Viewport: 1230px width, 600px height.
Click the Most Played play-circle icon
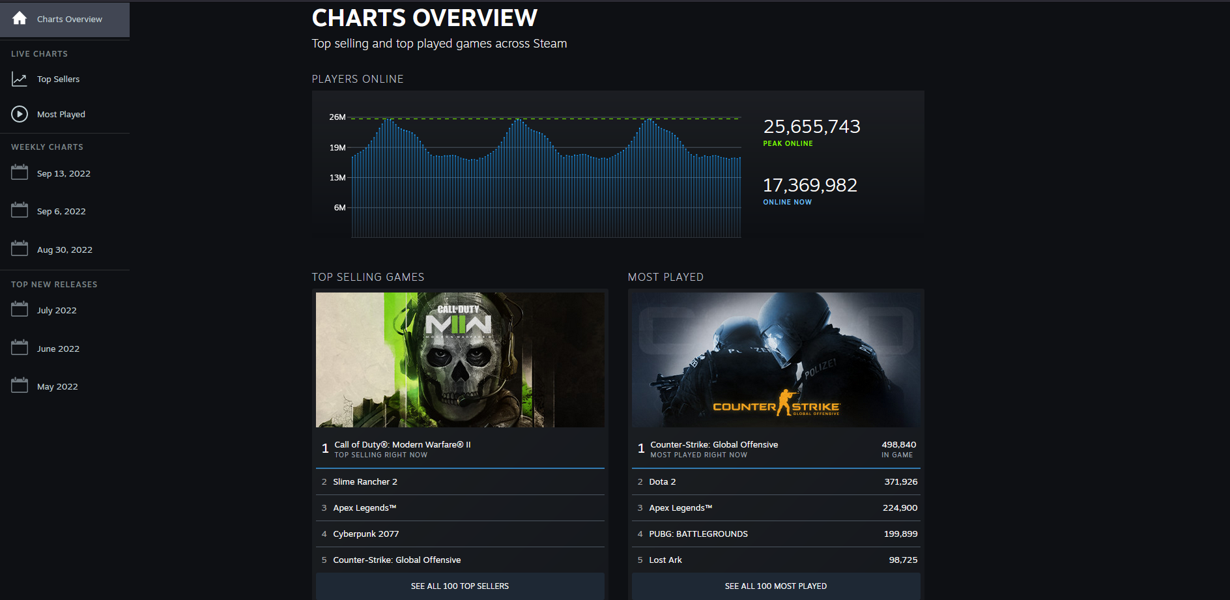(x=20, y=114)
